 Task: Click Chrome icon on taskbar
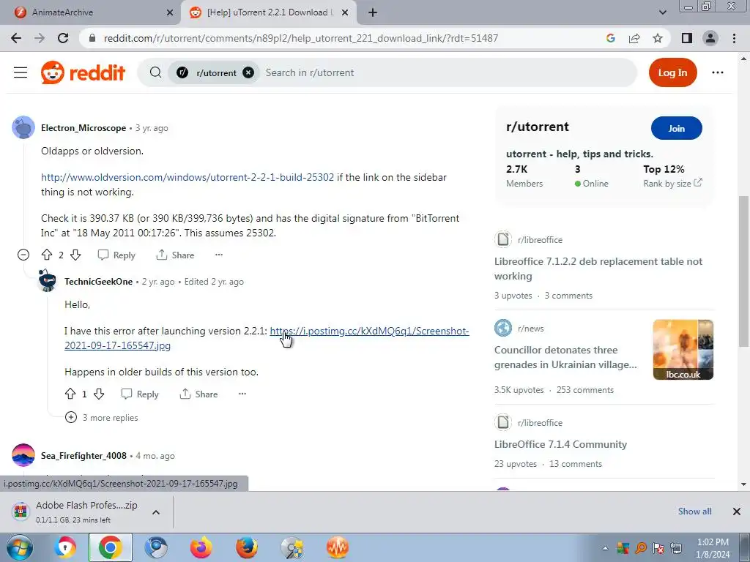click(x=111, y=547)
